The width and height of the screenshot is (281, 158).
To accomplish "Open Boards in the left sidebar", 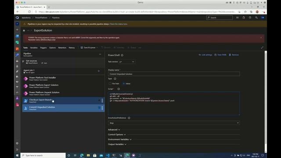I will [17, 42].
